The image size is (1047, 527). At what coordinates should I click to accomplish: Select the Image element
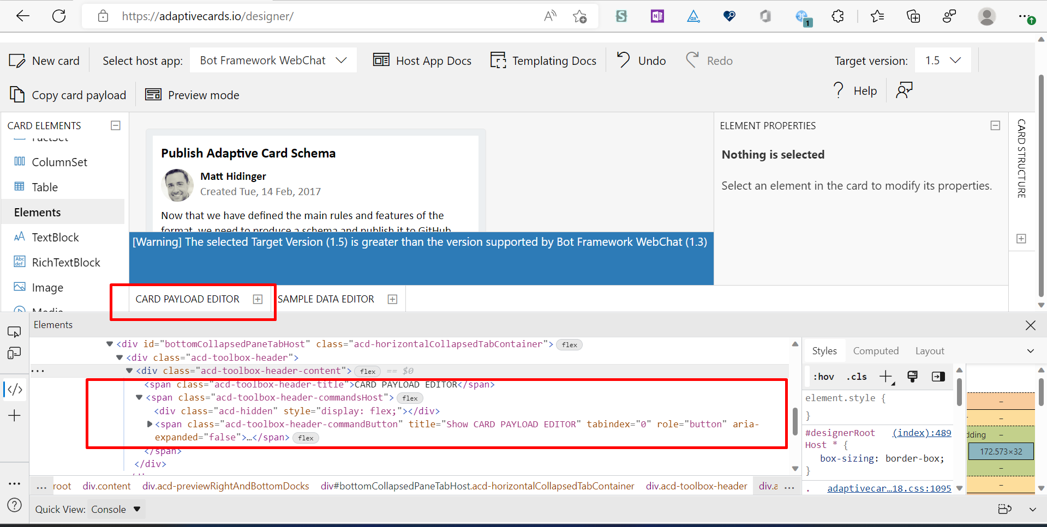[x=39, y=287]
